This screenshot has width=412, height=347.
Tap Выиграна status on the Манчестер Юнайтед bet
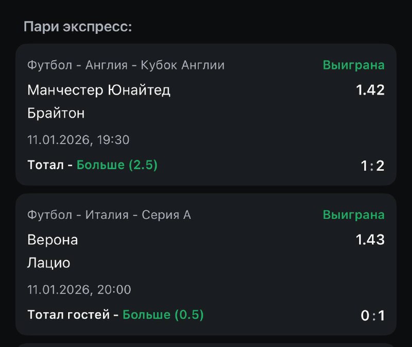pyautogui.click(x=353, y=65)
